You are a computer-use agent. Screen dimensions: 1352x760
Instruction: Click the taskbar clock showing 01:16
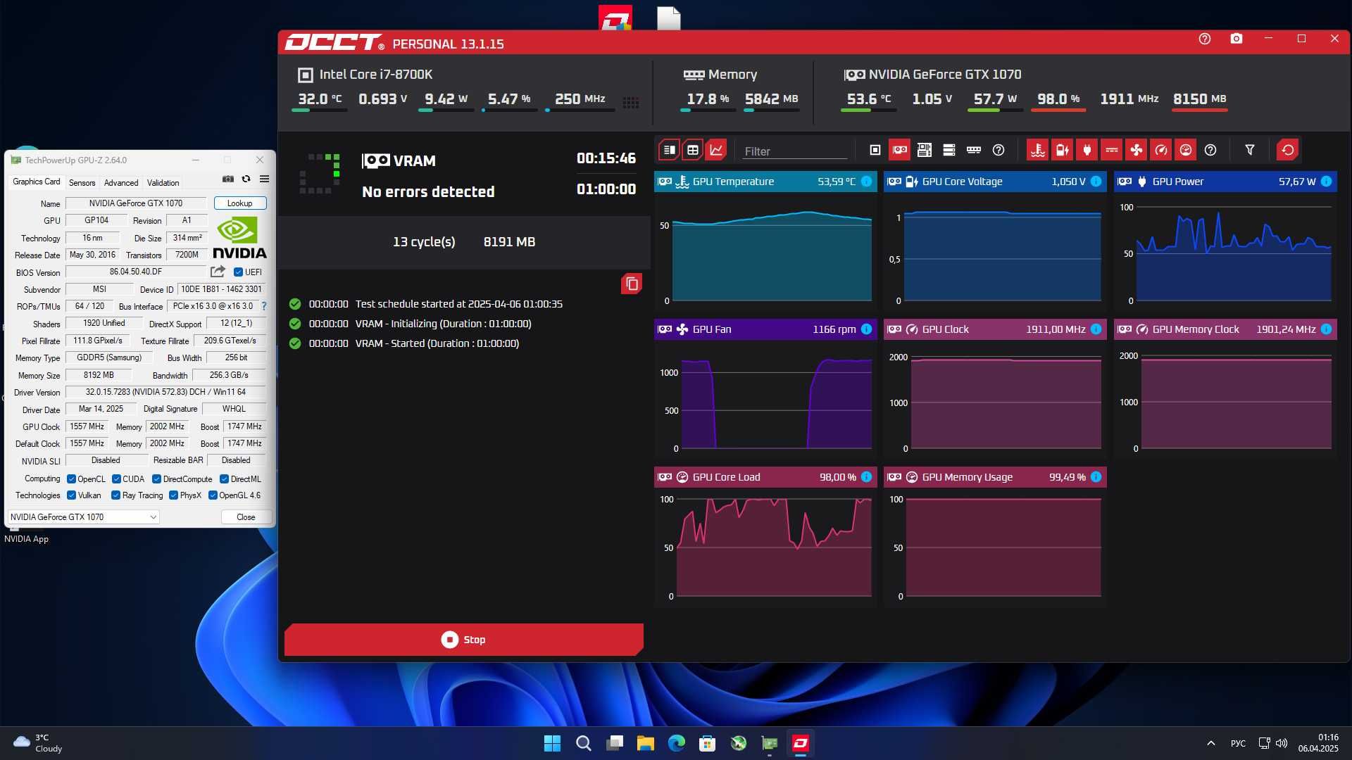(x=1318, y=743)
